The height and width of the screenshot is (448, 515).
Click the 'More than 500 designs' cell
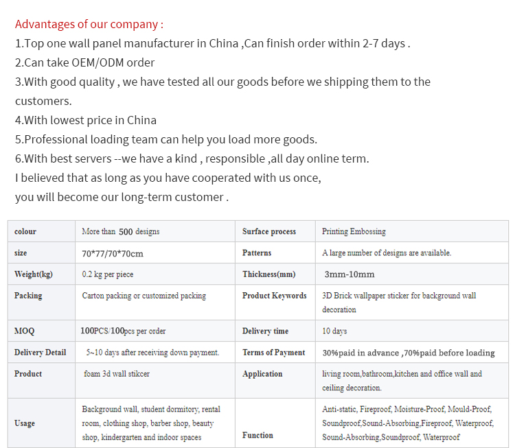tap(121, 232)
